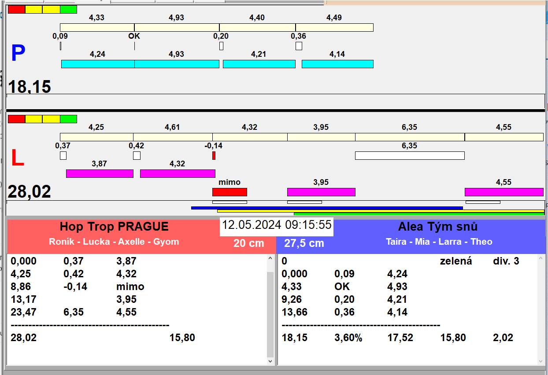Select the 27,5 cm jump height label

[304, 243]
